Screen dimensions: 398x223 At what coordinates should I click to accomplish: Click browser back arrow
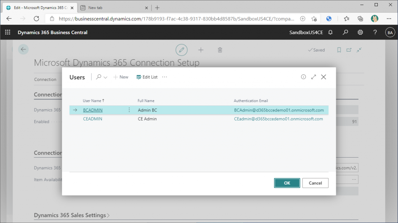pos(9,19)
